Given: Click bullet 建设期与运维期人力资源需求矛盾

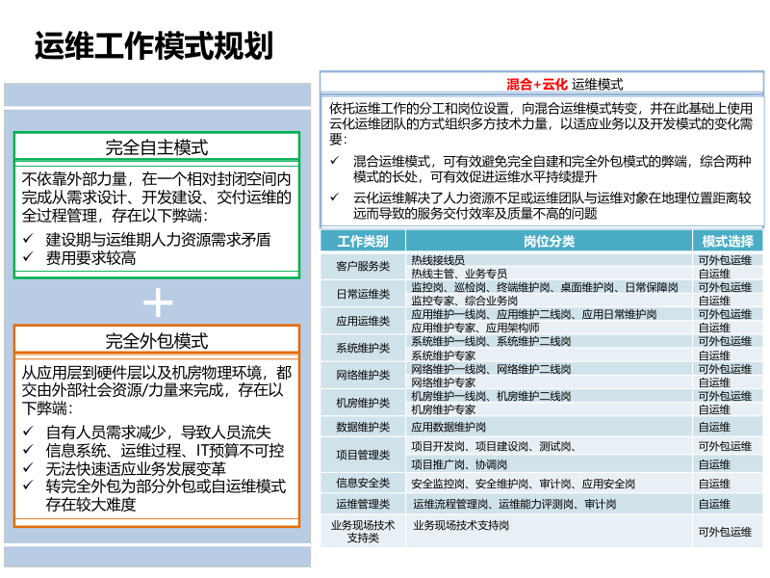Looking at the screenshot, I should pos(158,239).
